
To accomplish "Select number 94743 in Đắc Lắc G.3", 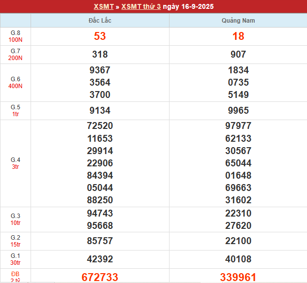I will tap(100, 214).
